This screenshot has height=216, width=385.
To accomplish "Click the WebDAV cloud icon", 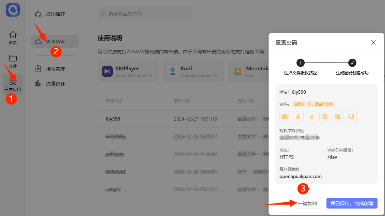I will [38, 41].
